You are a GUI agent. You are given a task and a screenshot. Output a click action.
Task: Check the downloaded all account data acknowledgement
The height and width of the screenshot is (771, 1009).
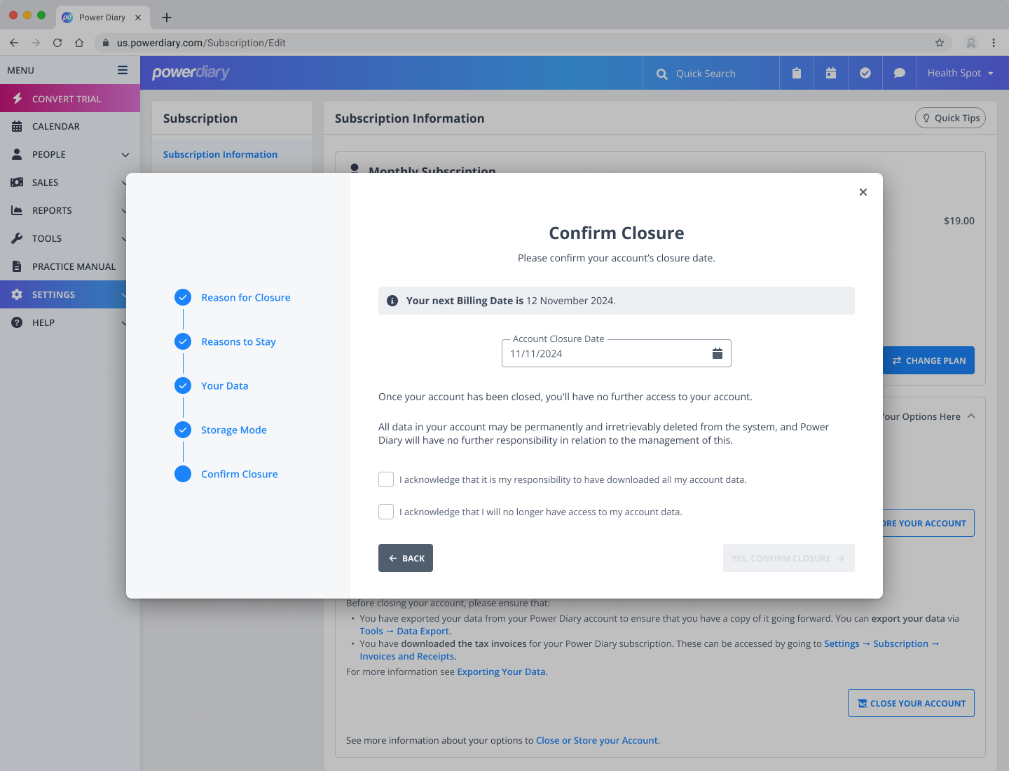click(386, 479)
